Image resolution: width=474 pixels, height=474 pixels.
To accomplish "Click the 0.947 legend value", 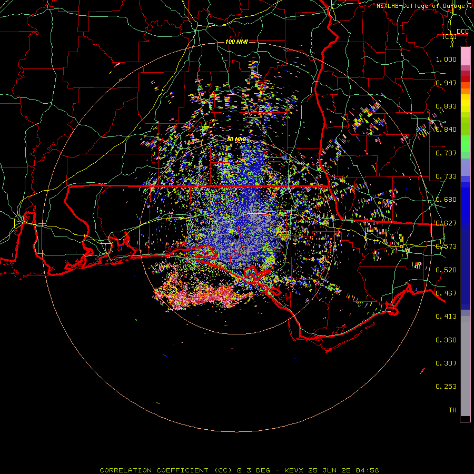I will [446, 83].
